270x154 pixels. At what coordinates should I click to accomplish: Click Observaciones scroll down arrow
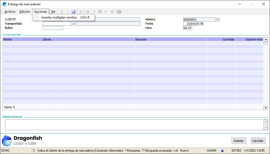pyautogui.click(x=265, y=128)
